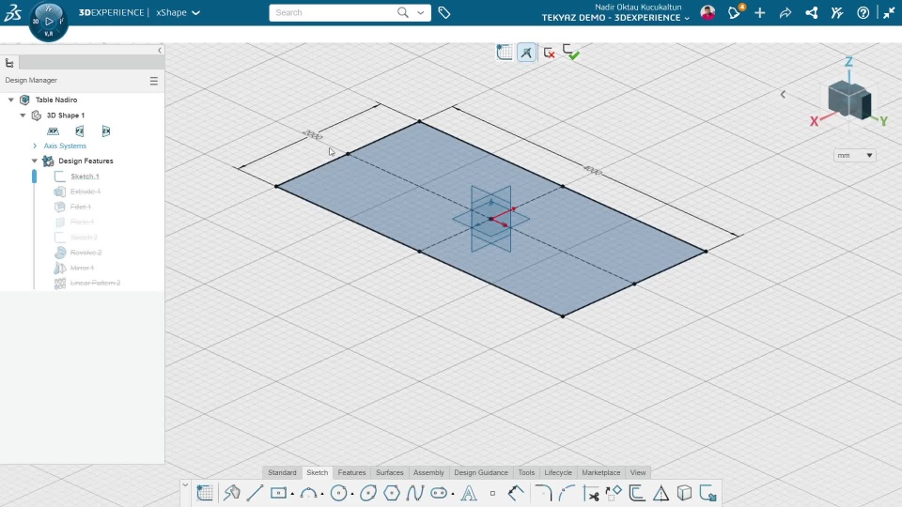The image size is (902, 507).
Task: Click in the Search input field
Action: 334,12
